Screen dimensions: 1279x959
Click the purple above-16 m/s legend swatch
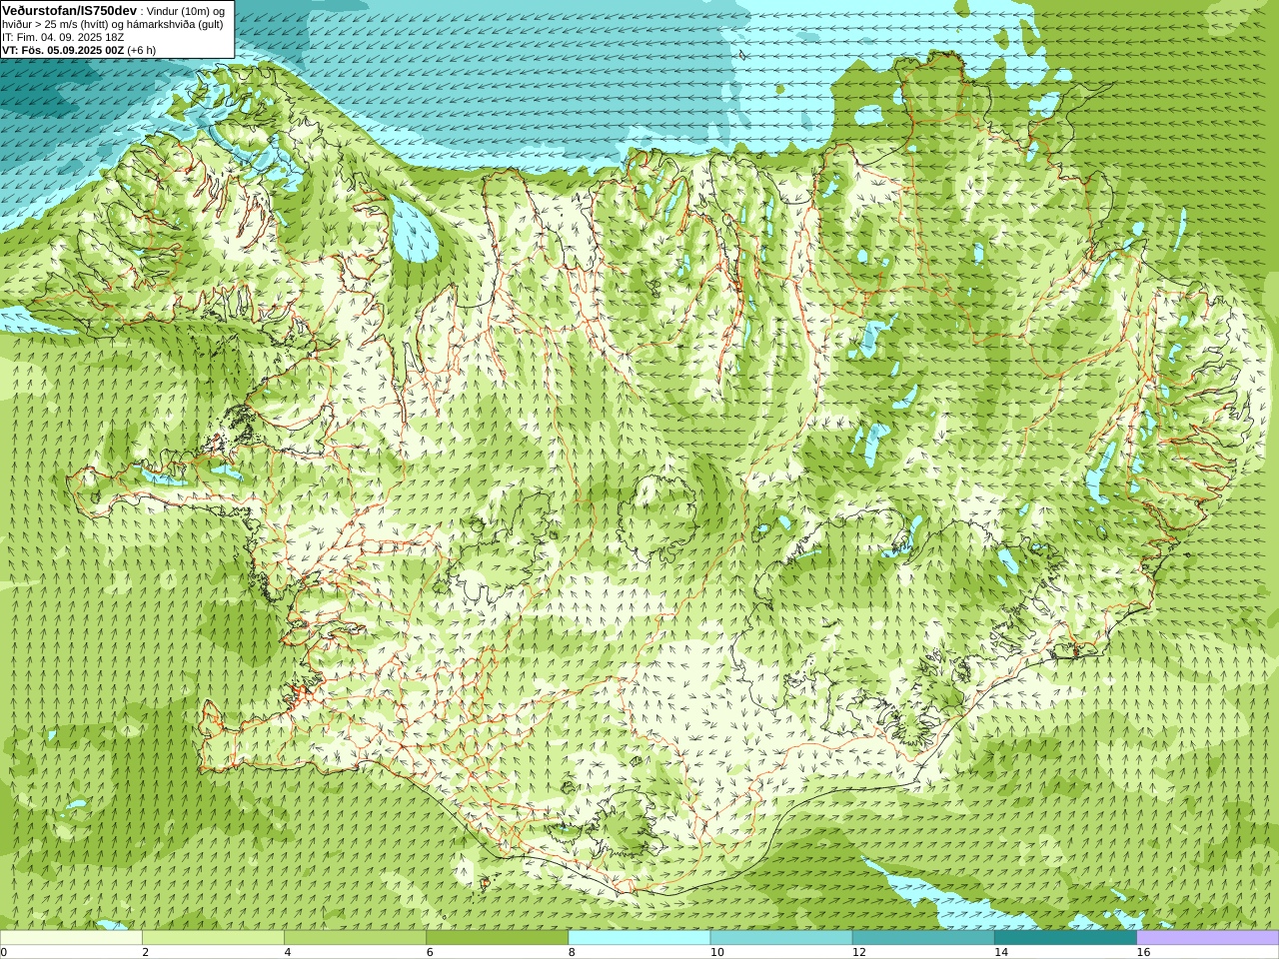pyautogui.click(x=1208, y=938)
